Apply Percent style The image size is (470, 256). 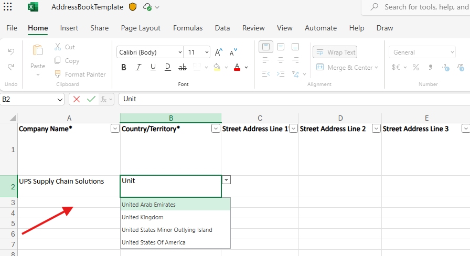pyautogui.click(x=416, y=68)
